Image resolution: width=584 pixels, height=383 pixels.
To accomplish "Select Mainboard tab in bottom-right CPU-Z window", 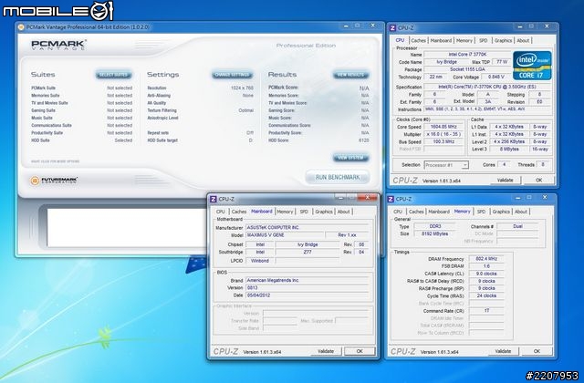I will (x=439, y=212).
